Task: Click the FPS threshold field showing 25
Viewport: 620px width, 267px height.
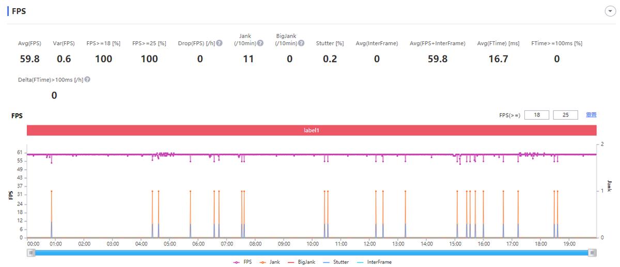Action: 565,115
